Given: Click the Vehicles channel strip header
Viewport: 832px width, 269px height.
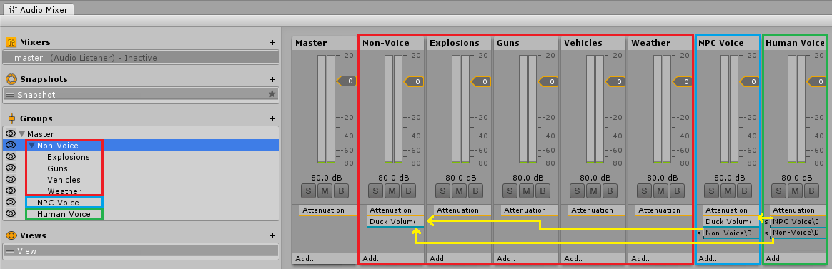Looking at the screenshot, I should click(x=593, y=43).
